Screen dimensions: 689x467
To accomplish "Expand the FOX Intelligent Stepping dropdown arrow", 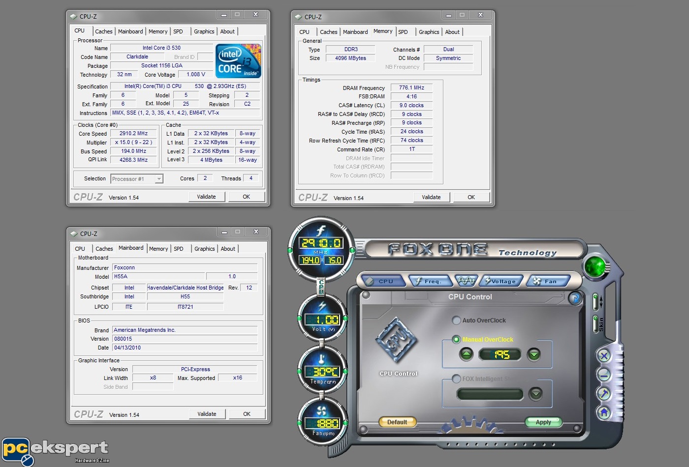I will tap(535, 393).
